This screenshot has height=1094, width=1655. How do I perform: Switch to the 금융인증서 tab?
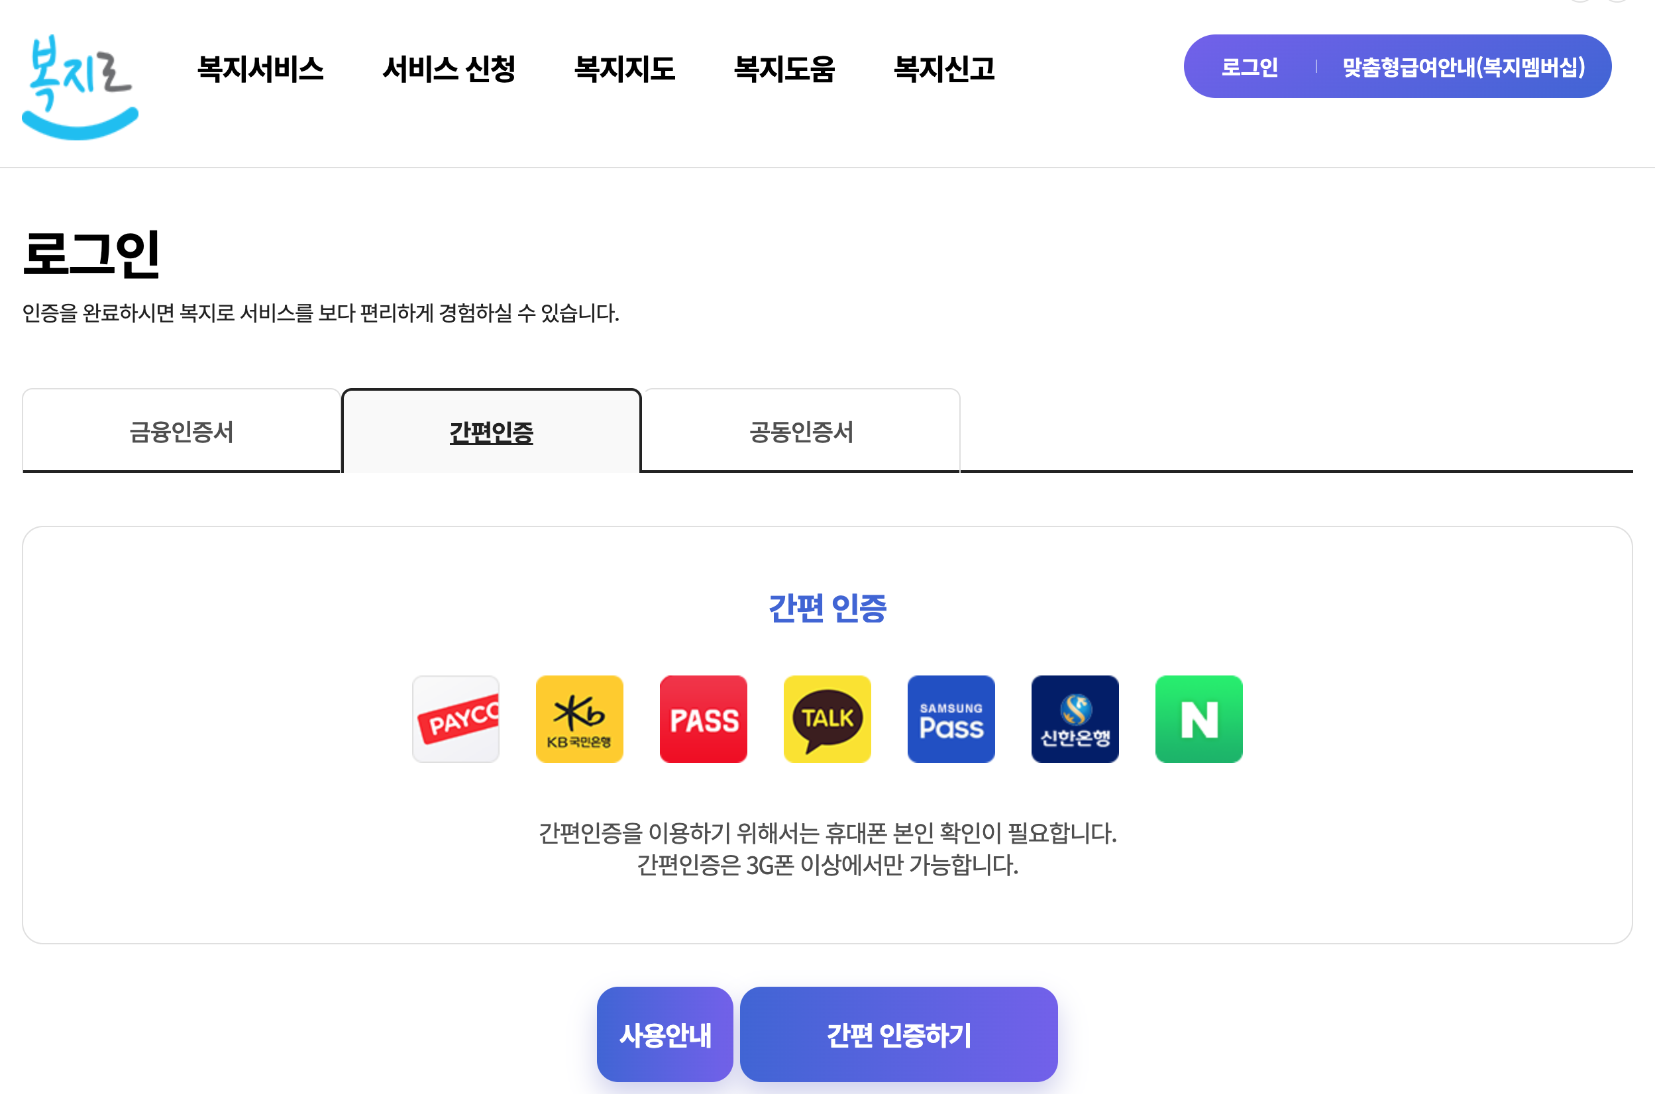coord(182,431)
